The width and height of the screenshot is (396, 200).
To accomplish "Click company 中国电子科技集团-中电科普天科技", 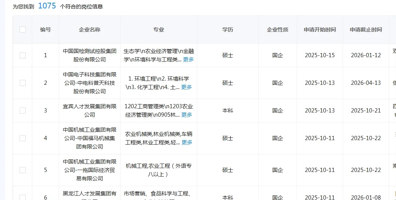I will coord(90,83).
